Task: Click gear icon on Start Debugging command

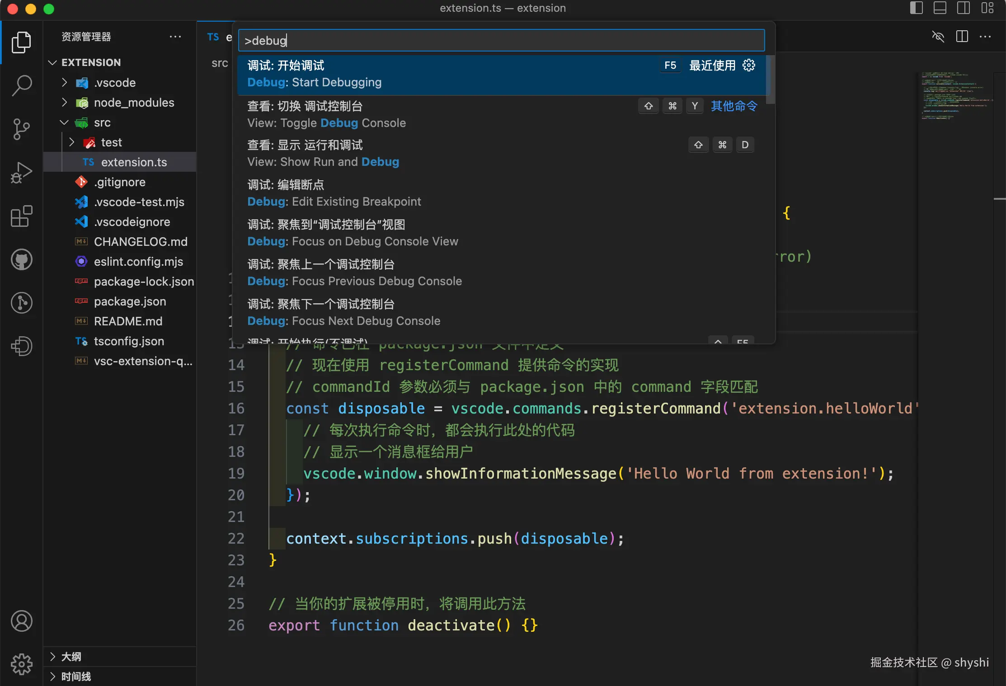Action: [748, 66]
